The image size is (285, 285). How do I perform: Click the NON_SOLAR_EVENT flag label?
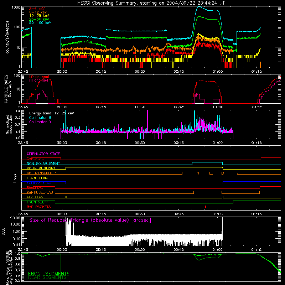(x=43, y=164)
